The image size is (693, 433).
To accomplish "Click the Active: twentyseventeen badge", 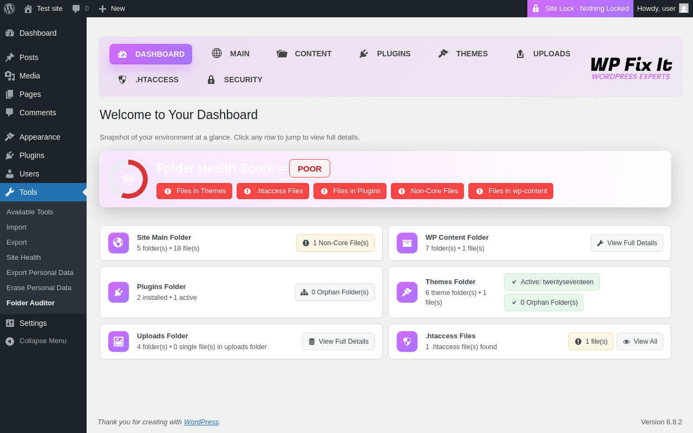I will pyautogui.click(x=552, y=282).
